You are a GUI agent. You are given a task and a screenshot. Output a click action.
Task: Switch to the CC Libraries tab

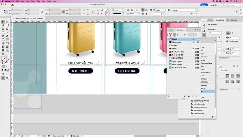[x=232, y=20]
